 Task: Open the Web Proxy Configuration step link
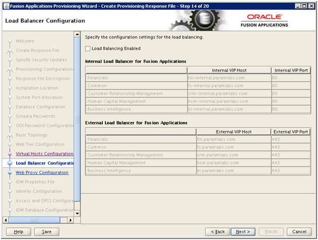tap(42, 173)
